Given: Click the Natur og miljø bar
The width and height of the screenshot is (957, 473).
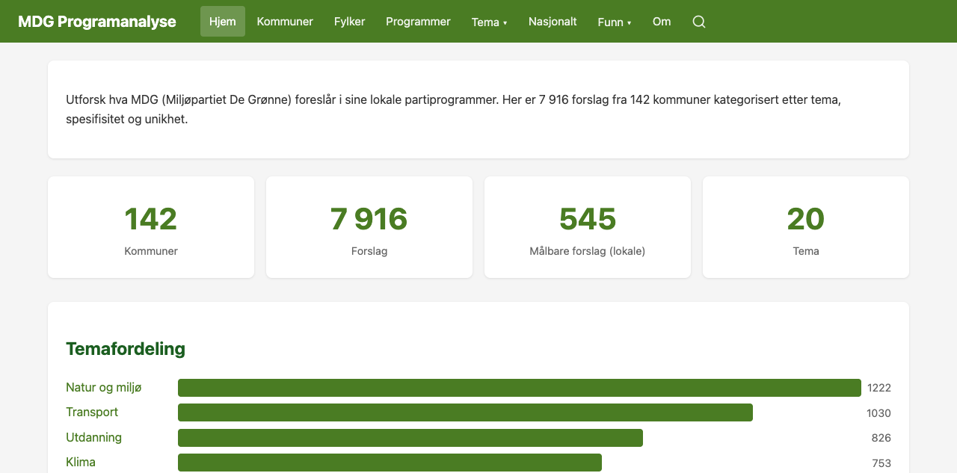Looking at the screenshot, I should click(520, 388).
